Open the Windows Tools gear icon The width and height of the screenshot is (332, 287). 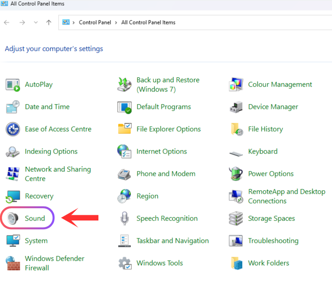click(125, 263)
